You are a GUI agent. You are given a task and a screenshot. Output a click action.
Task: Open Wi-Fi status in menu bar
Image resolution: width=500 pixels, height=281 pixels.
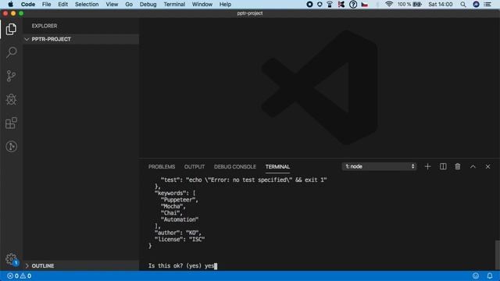coord(389,5)
